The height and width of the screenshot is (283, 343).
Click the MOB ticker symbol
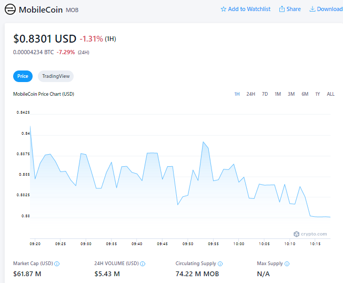pyautogui.click(x=72, y=10)
